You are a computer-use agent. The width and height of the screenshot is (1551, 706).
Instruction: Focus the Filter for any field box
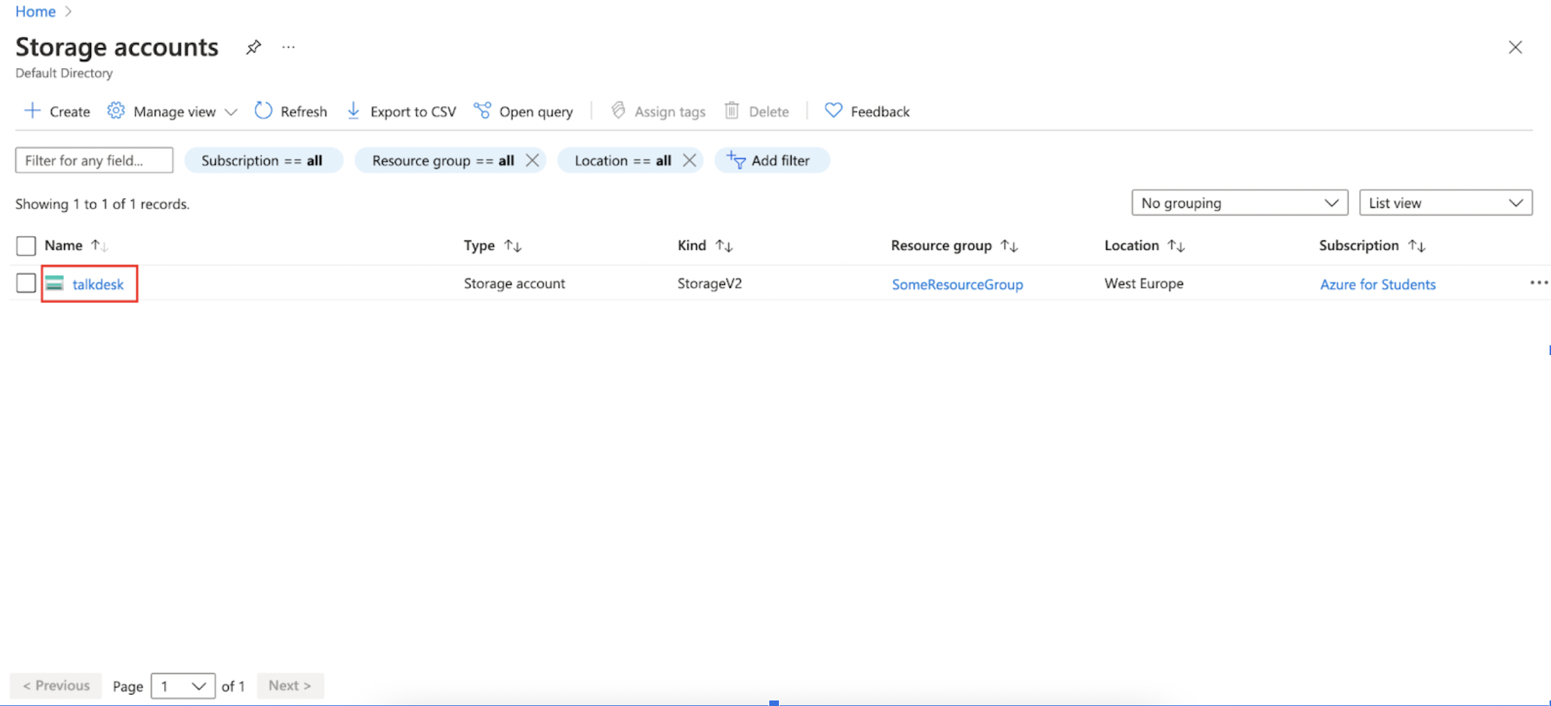coord(95,161)
